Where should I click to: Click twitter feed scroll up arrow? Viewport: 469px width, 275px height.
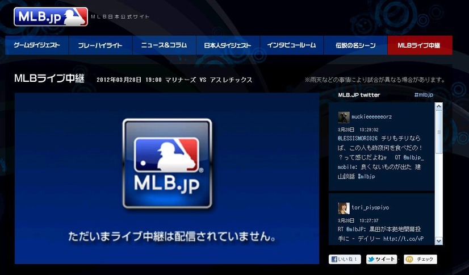(x=439, y=106)
